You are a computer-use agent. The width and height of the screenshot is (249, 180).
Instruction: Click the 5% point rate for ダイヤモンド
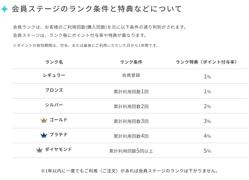point(207,151)
